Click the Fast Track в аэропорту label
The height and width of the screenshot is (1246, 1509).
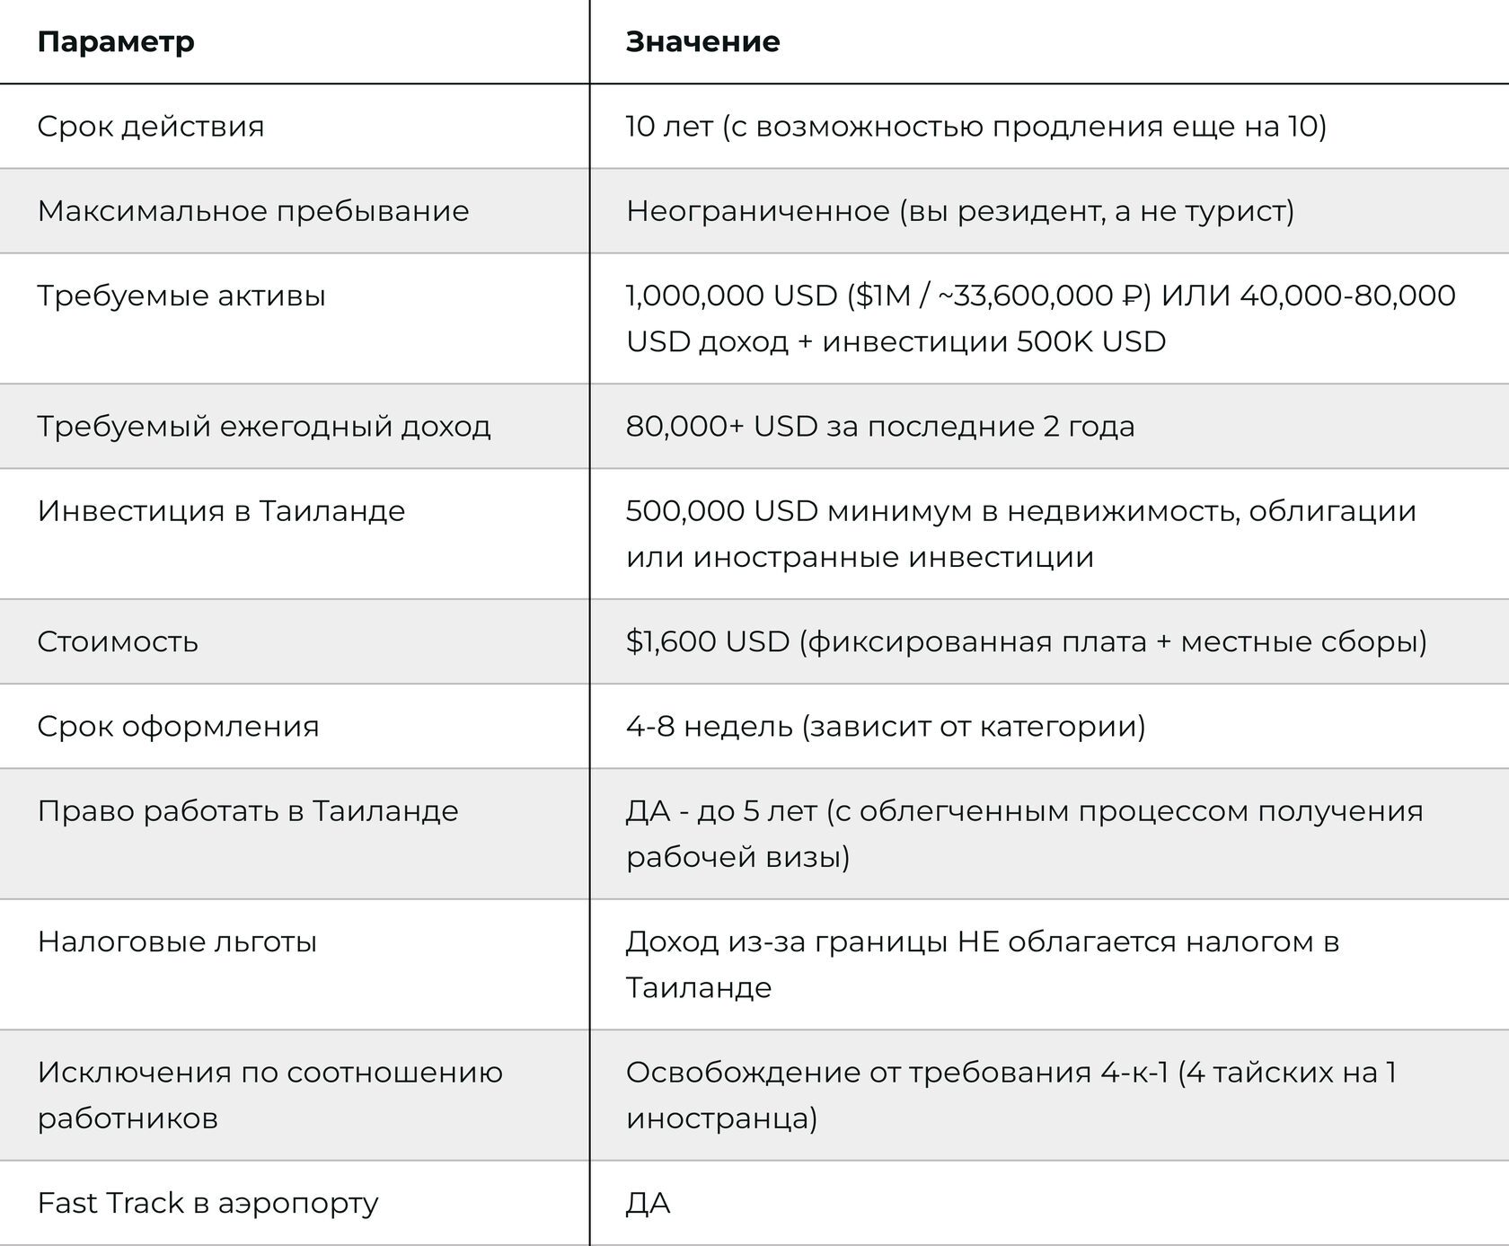click(208, 1203)
